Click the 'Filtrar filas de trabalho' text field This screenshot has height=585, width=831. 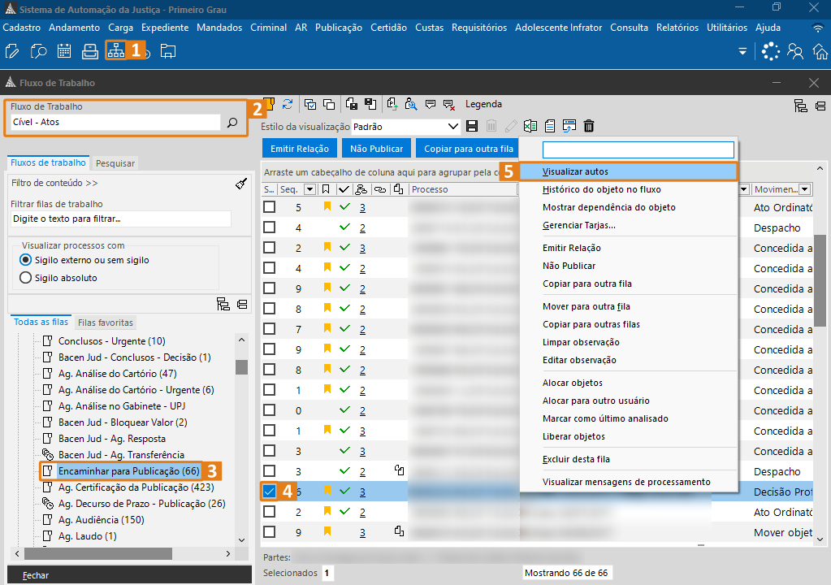click(120, 219)
